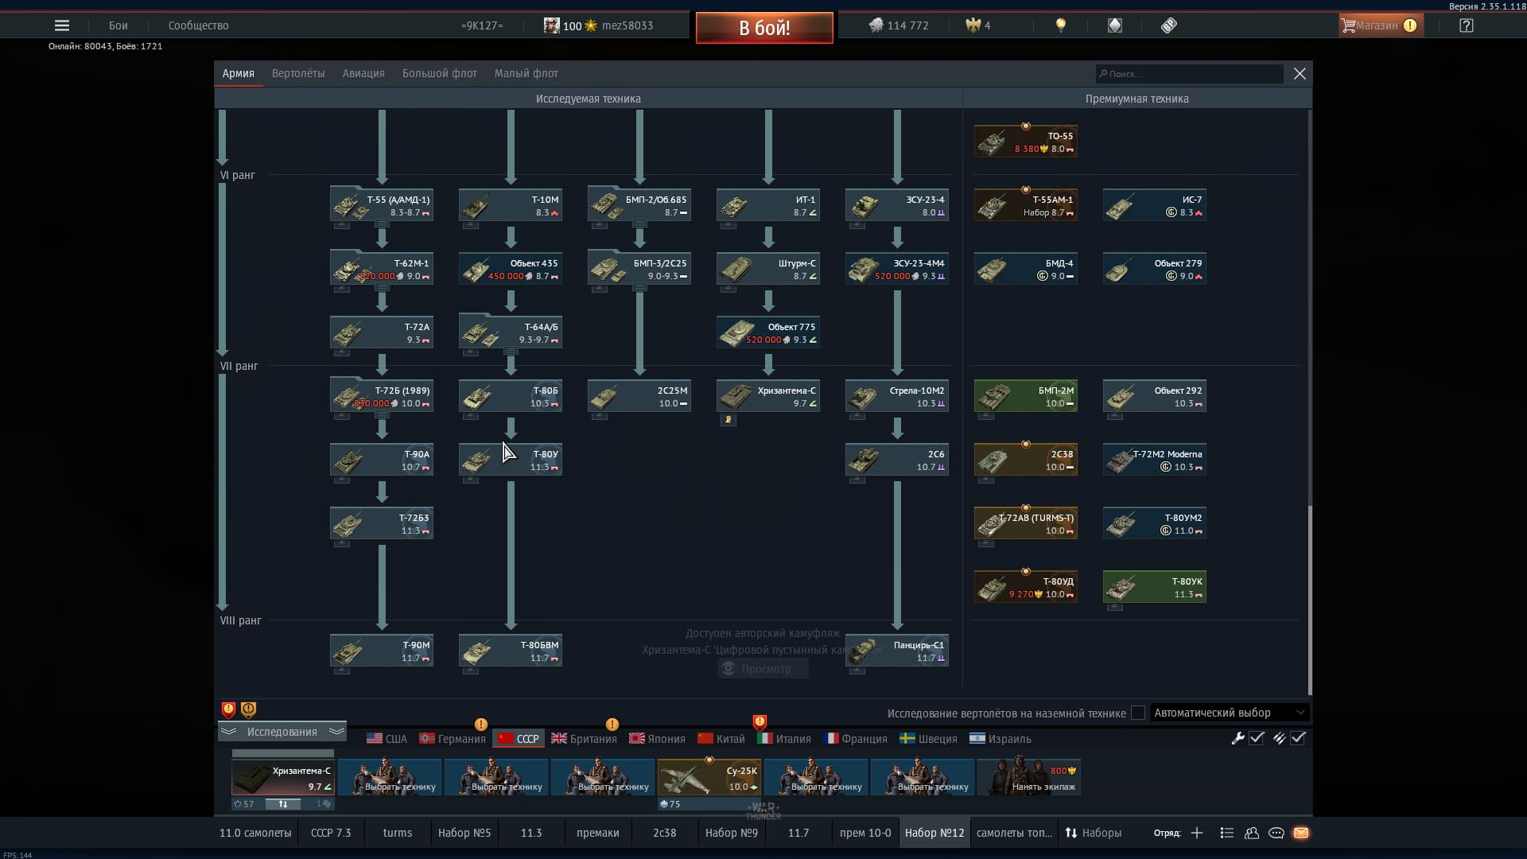Select the Т-90М vehicle card
Image resolution: width=1527 pixels, height=859 pixels.
pyautogui.click(x=382, y=651)
